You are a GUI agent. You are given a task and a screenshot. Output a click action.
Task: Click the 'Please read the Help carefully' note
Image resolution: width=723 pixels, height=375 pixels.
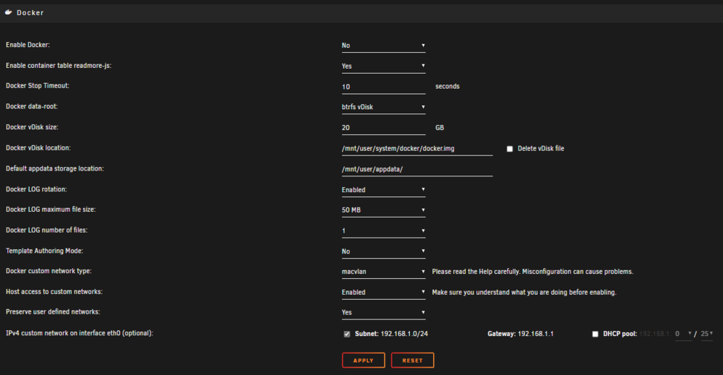(x=533, y=272)
